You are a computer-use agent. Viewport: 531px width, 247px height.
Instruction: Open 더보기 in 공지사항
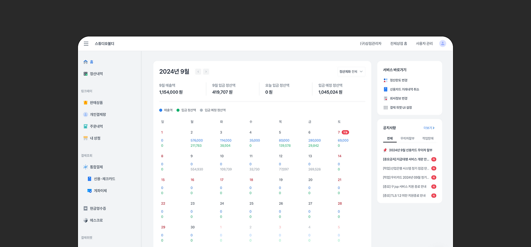pyautogui.click(x=429, y=128)
